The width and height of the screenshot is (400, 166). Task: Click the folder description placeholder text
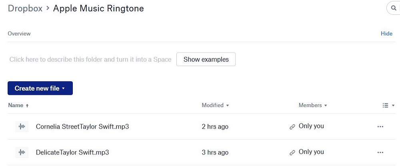coord(90,59)
